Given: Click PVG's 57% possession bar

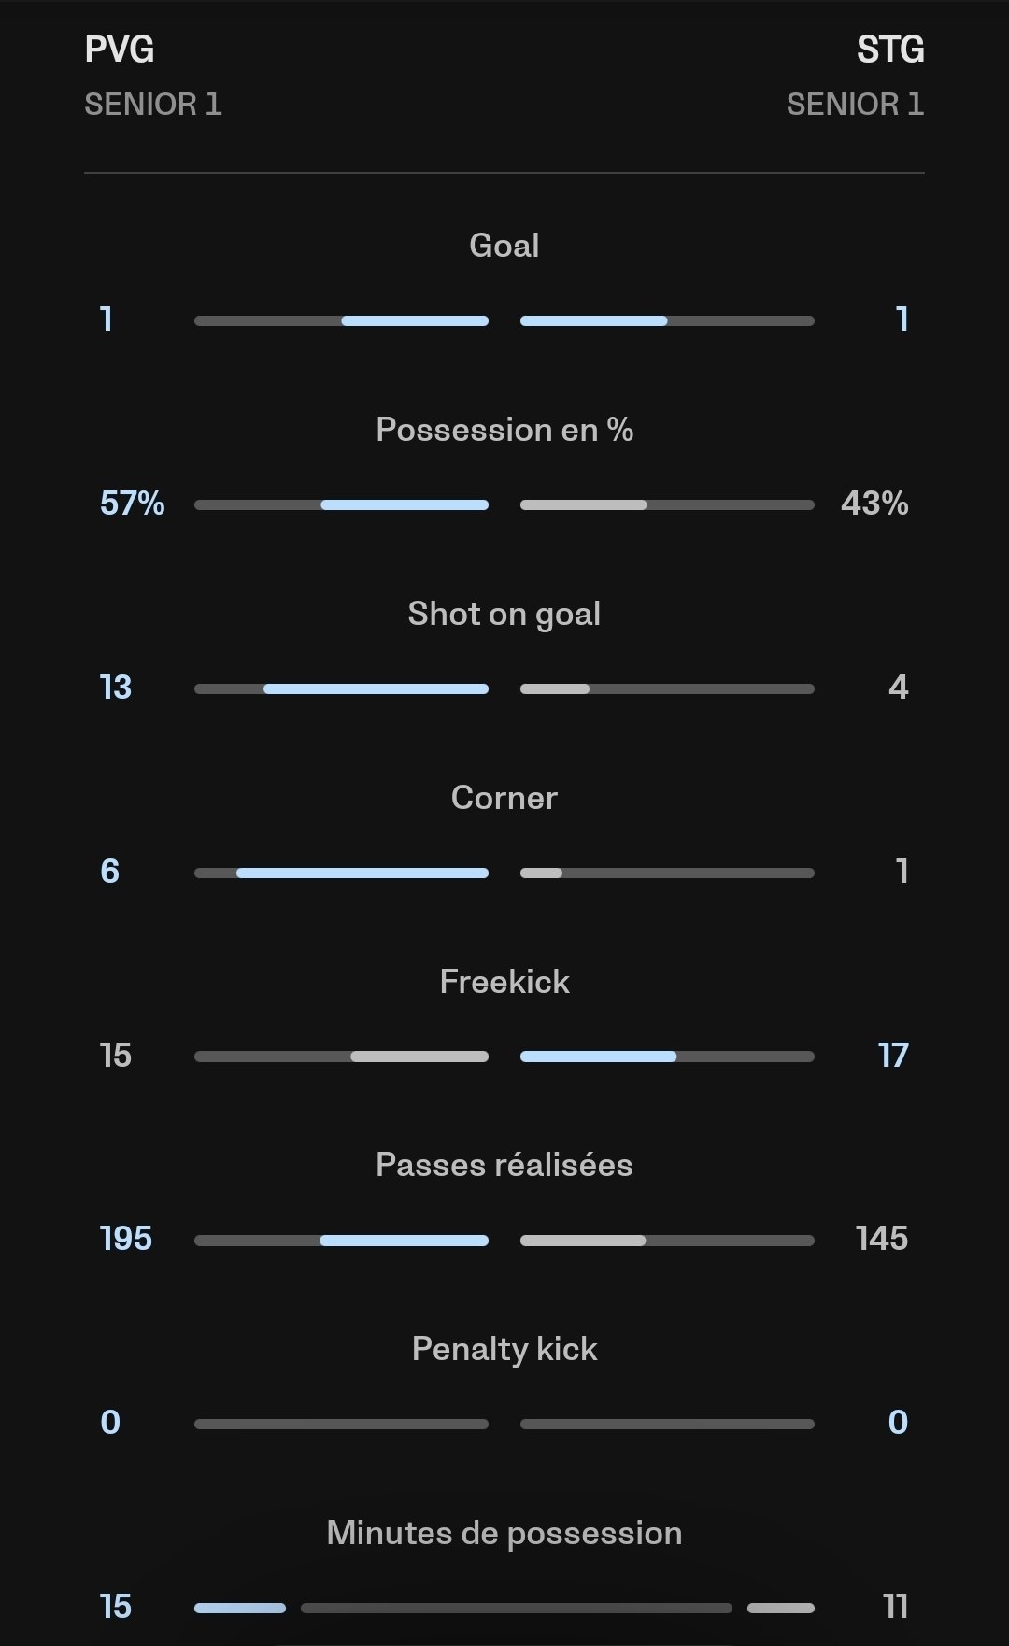Looking at the screenshot, I should 342,505.
